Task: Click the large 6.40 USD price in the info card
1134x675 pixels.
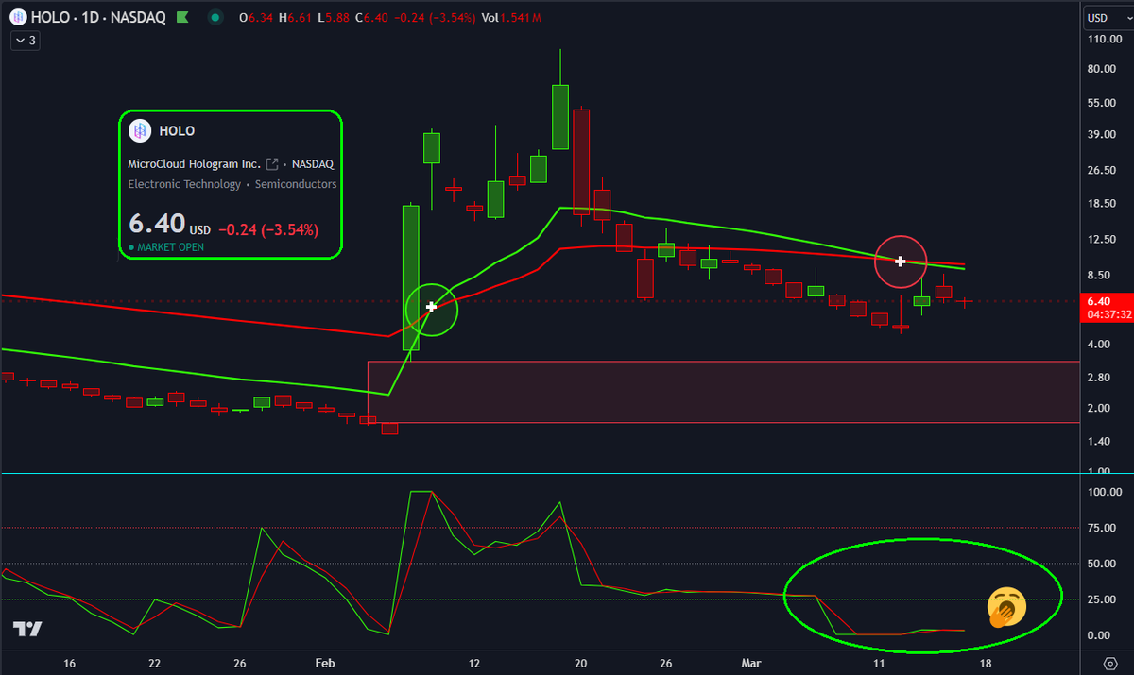Action: tap(169, 226)
